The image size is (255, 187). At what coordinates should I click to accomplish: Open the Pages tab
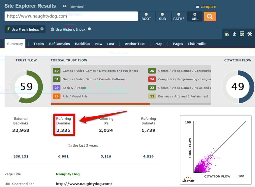tap(178, 44)
